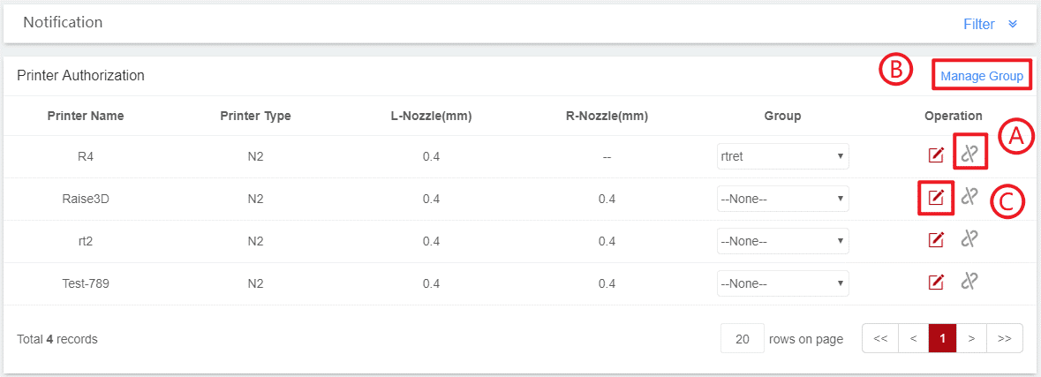Expand the Group dropdown for rt2

782,241
